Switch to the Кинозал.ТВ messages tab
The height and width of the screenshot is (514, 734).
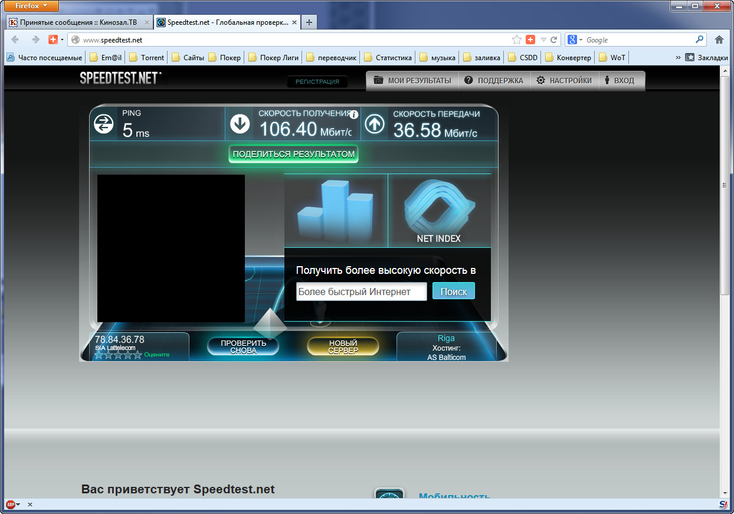79,22
